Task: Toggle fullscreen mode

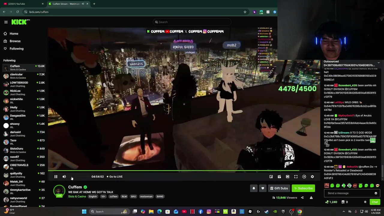Action: click(x=296, y=177)
